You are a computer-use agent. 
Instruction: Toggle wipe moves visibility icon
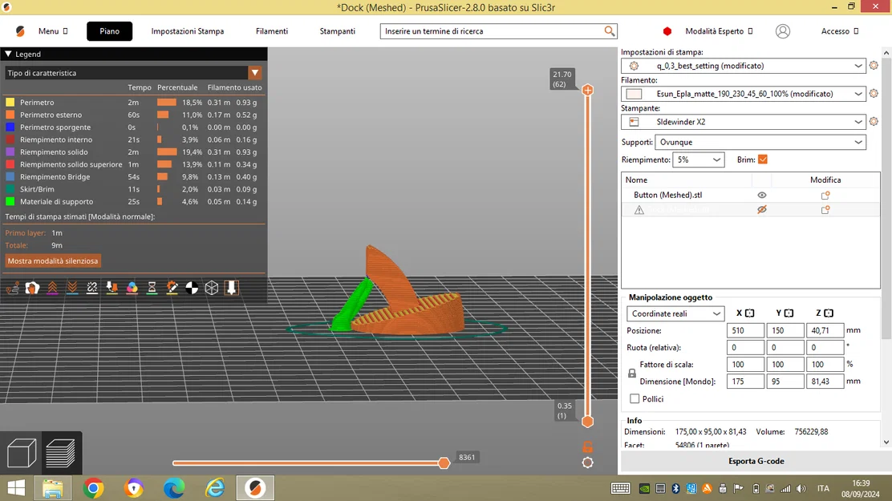click(x=32, y=289)
